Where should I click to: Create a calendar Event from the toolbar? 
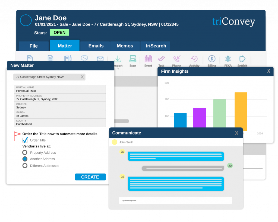click(148, 59)
